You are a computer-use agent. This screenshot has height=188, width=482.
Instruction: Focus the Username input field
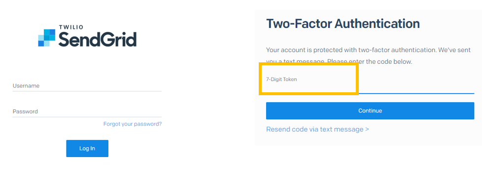coord(87,86)
